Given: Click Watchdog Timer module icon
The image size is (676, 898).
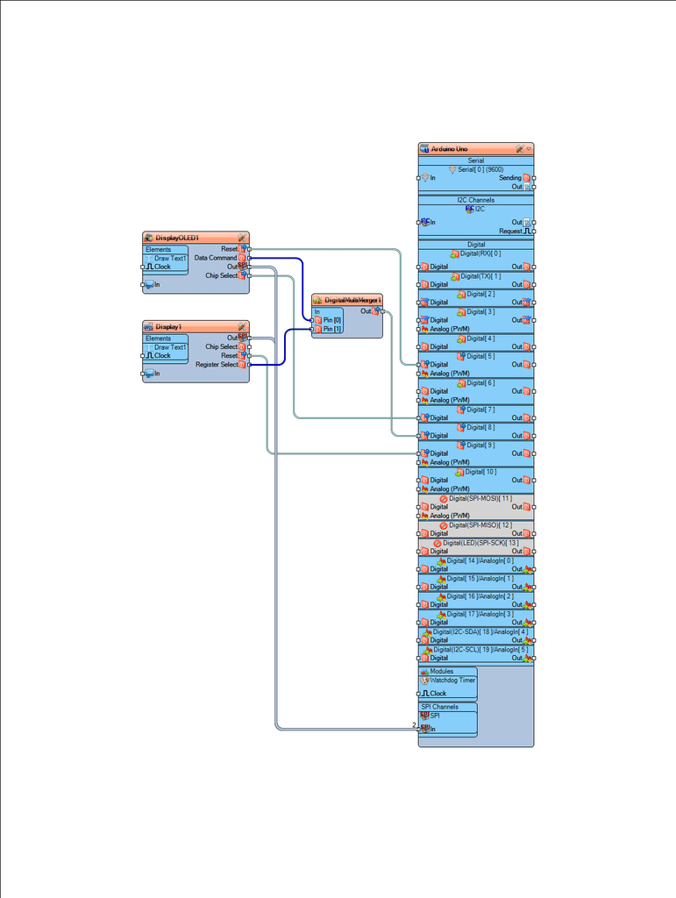Looking at the screenshot, I should (x=424, y=681).
